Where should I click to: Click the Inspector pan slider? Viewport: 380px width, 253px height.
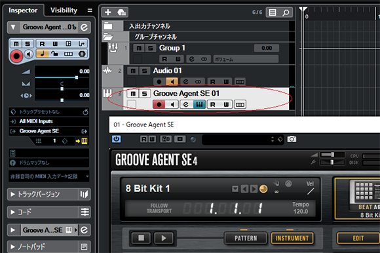[x=62, y=89]
